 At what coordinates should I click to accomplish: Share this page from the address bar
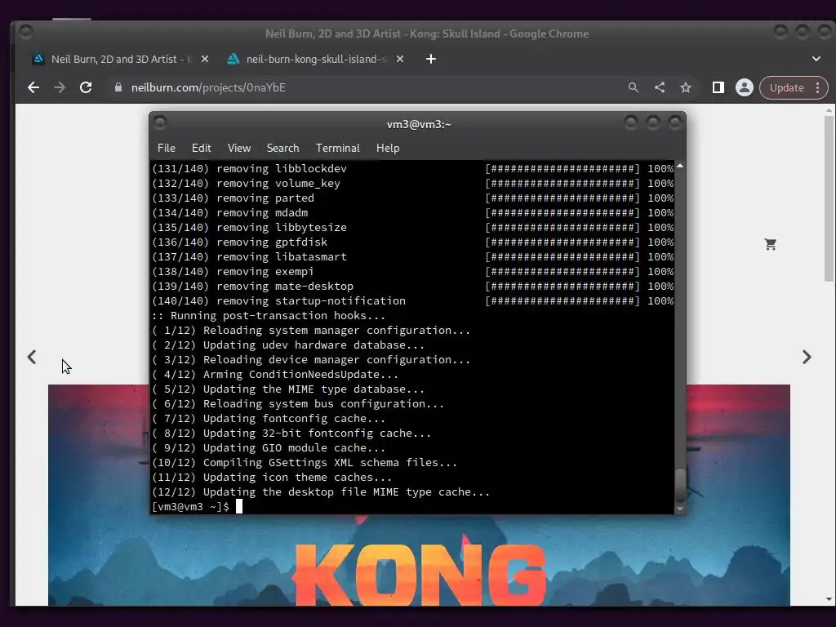[x=660, y=87]
